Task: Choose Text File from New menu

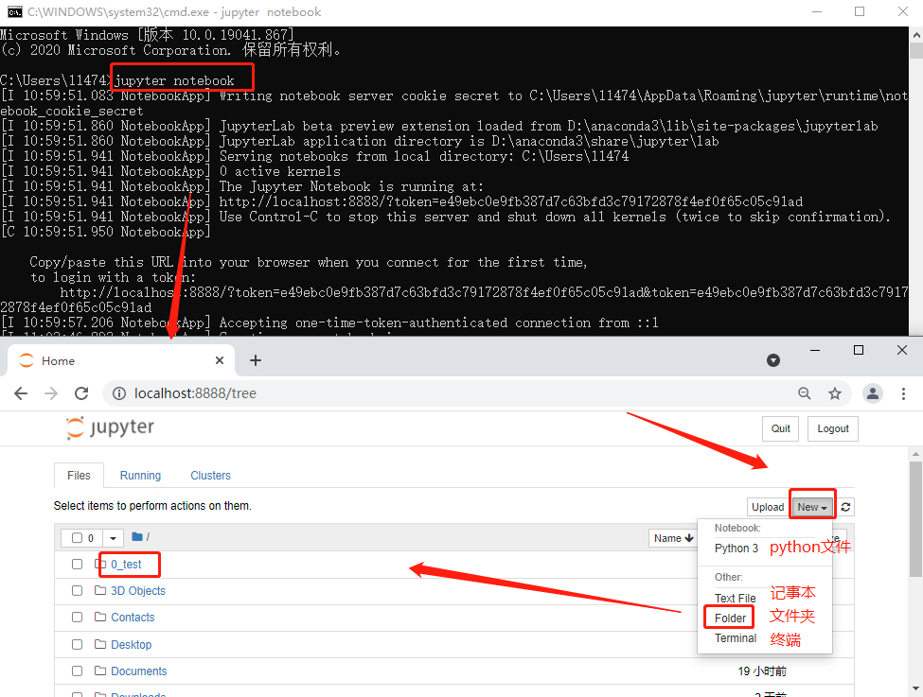Action: pos(736,599)
